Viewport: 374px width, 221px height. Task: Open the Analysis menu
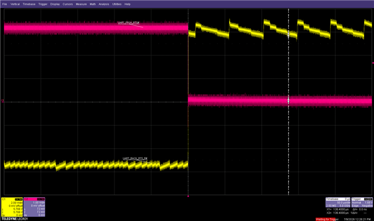[104, 4]
